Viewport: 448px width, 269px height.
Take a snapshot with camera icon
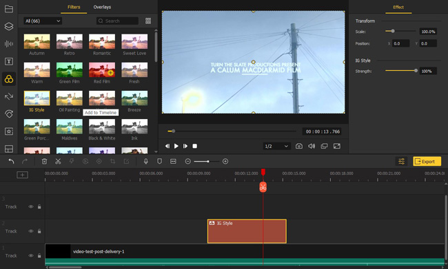(299, 146)
